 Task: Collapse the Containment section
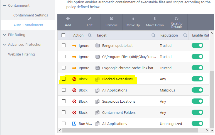4,6
